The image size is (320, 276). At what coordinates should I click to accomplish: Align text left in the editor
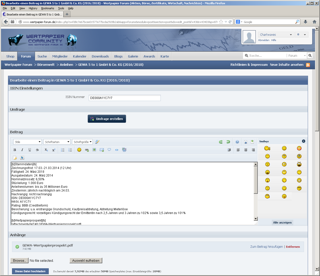238,150
